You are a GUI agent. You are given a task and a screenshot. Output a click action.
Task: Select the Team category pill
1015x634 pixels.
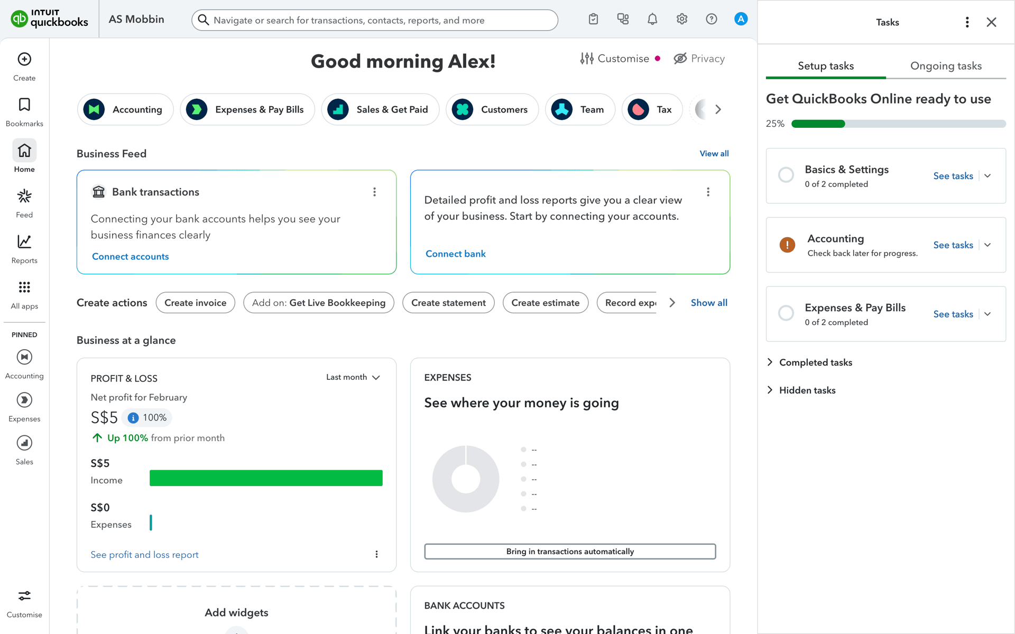coord(580,109)
